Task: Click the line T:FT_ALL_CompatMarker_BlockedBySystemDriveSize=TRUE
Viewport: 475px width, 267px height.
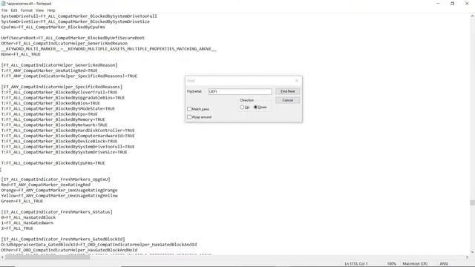Action: pos(64,152)
